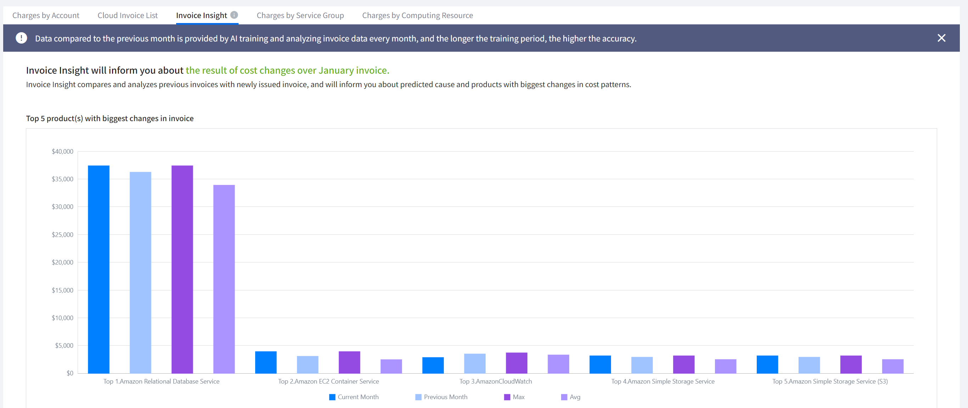Viewport: 968px width, 408px height.
Task: Click the info icon beside Invoice Insight
Action: (x=234, y=15)
